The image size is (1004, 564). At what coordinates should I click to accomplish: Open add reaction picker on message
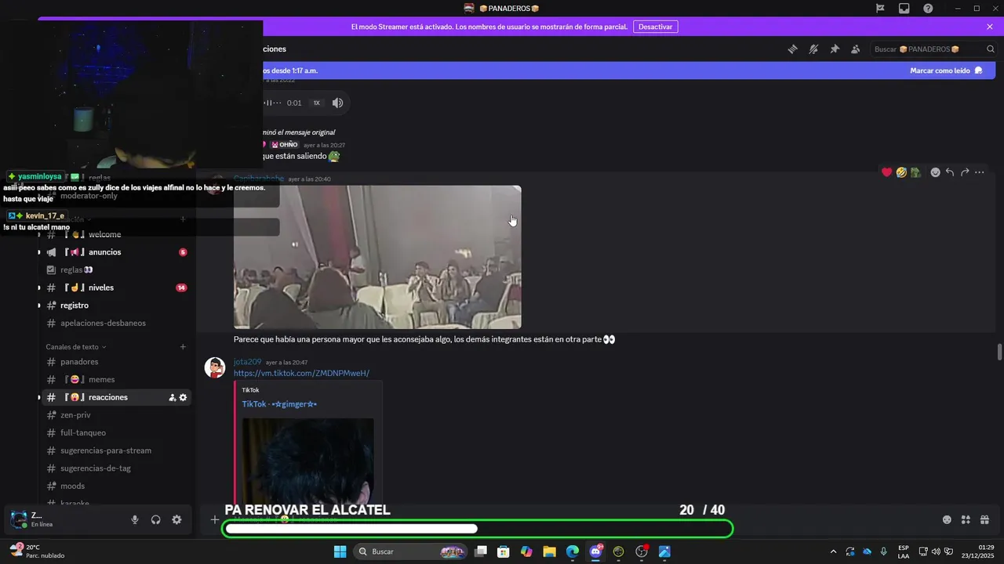(x=935, y=172)
